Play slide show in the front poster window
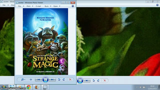Viewport: 160px width, 90px height. [x=45, y=79]
